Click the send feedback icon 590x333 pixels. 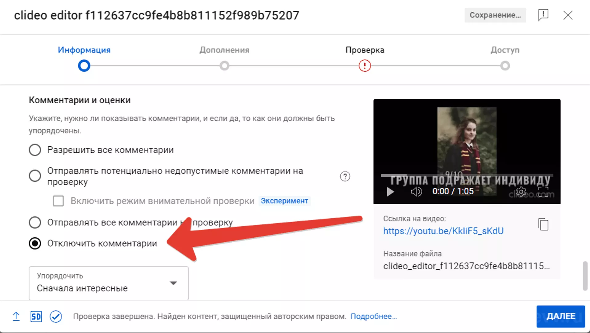[x=543, y=15]
